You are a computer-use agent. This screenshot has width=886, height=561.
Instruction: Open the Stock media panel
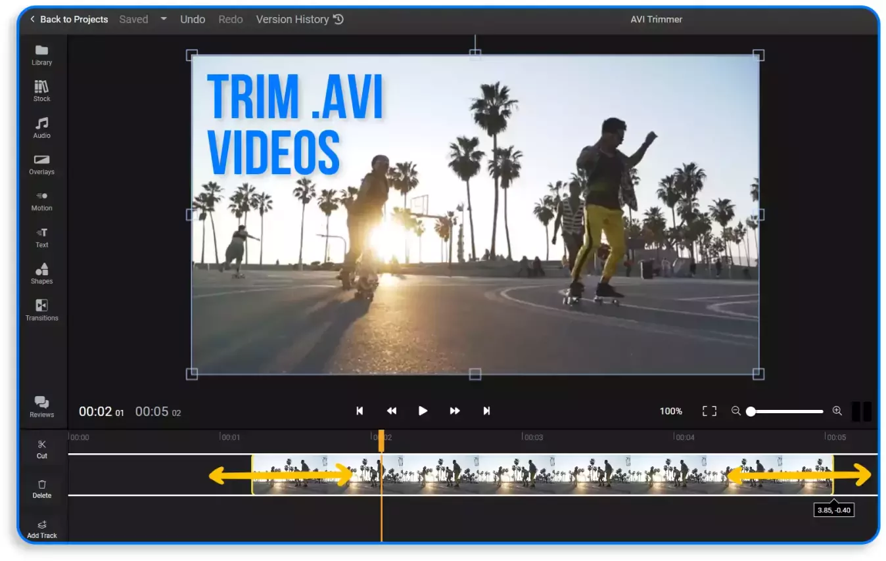41,91
